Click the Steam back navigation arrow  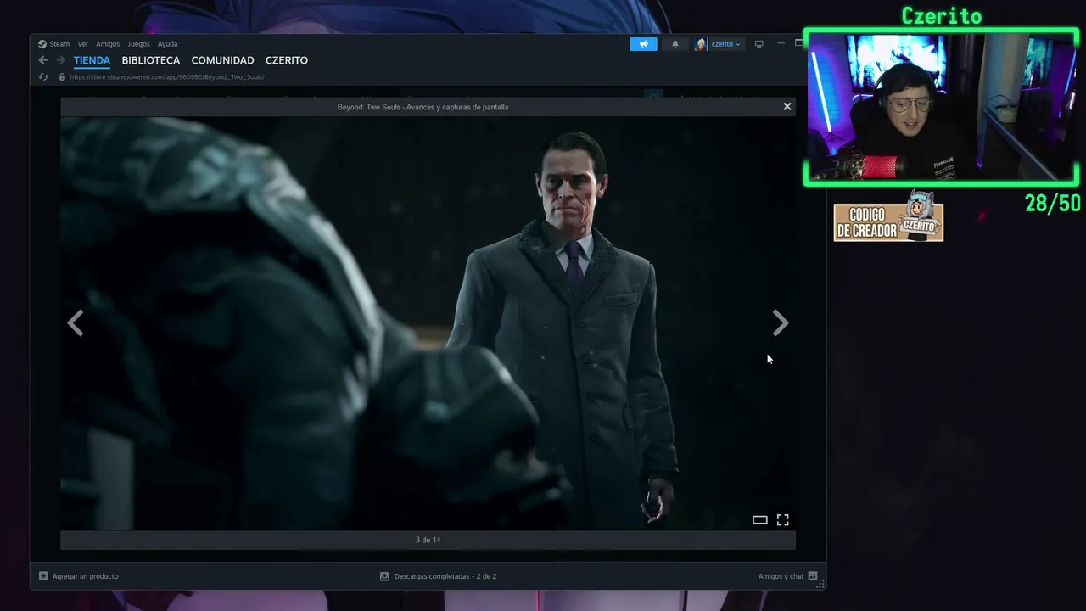point(42,60)
